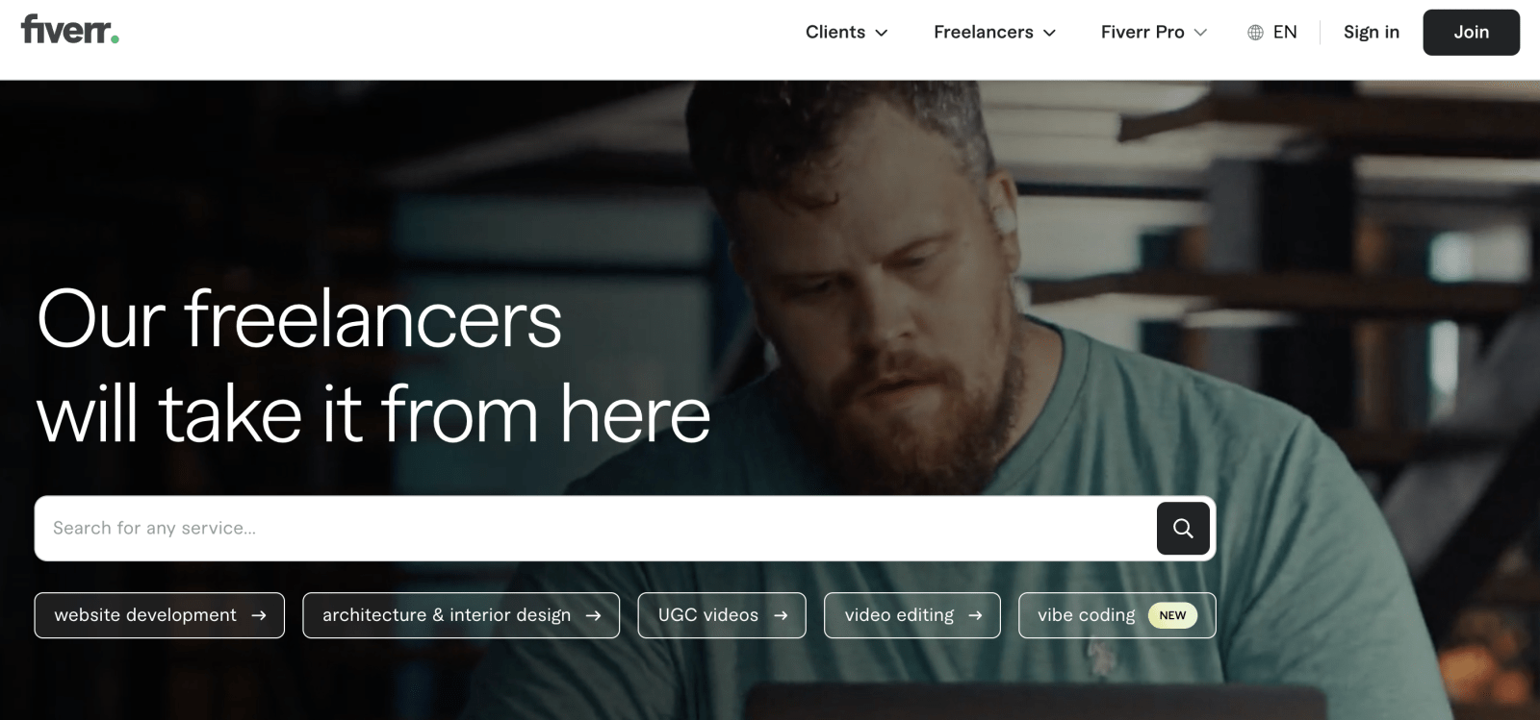Click the Fiverr logo

[x=69, y=30]
